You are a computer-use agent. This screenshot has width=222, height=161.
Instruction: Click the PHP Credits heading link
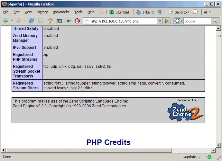[108, 142]
